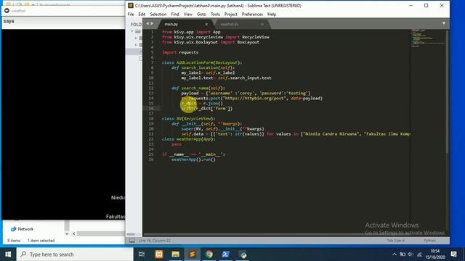Close the main.py tab
This screenshot has width=465, height=261.
coord(206,24)
